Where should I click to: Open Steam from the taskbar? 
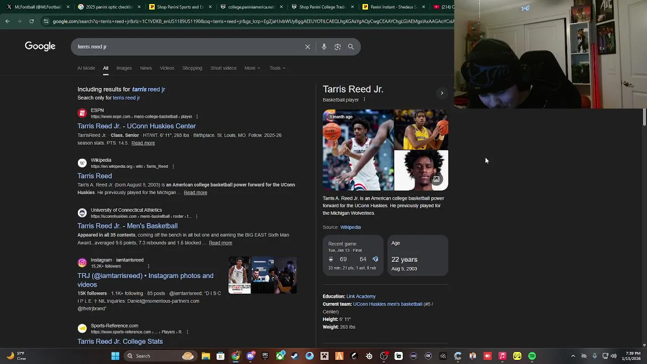pos(295,356)
